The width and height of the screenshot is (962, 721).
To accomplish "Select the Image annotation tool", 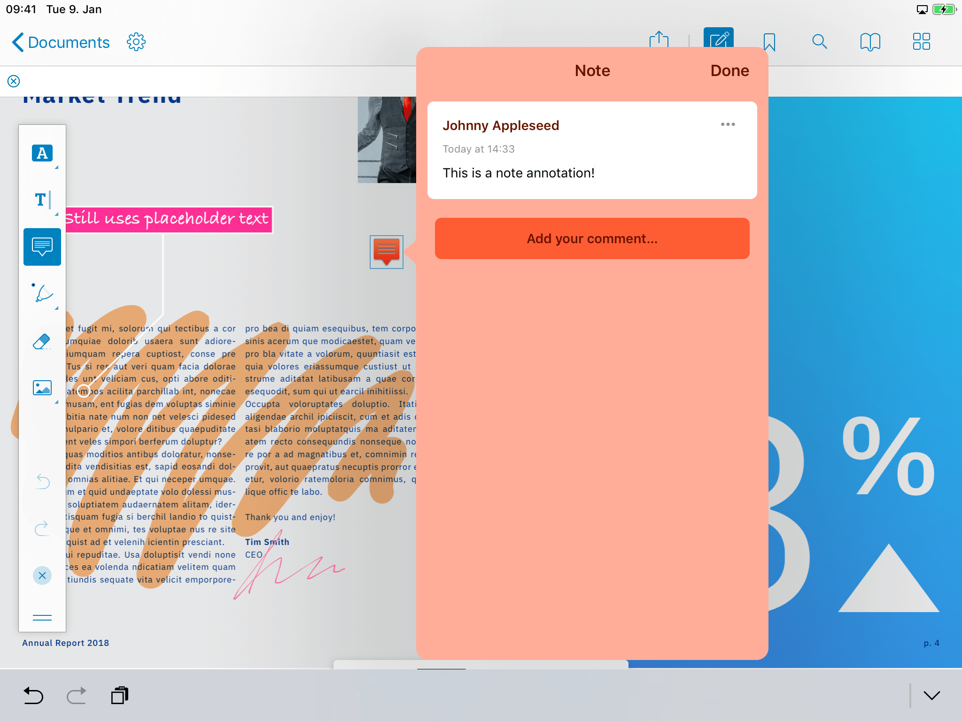I will (42, 388).
